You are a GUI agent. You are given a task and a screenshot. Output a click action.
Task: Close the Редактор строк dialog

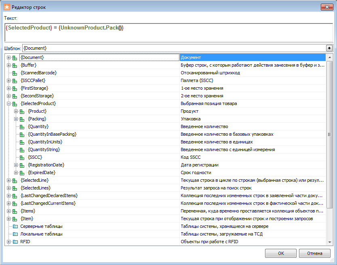tap(327, 7)
